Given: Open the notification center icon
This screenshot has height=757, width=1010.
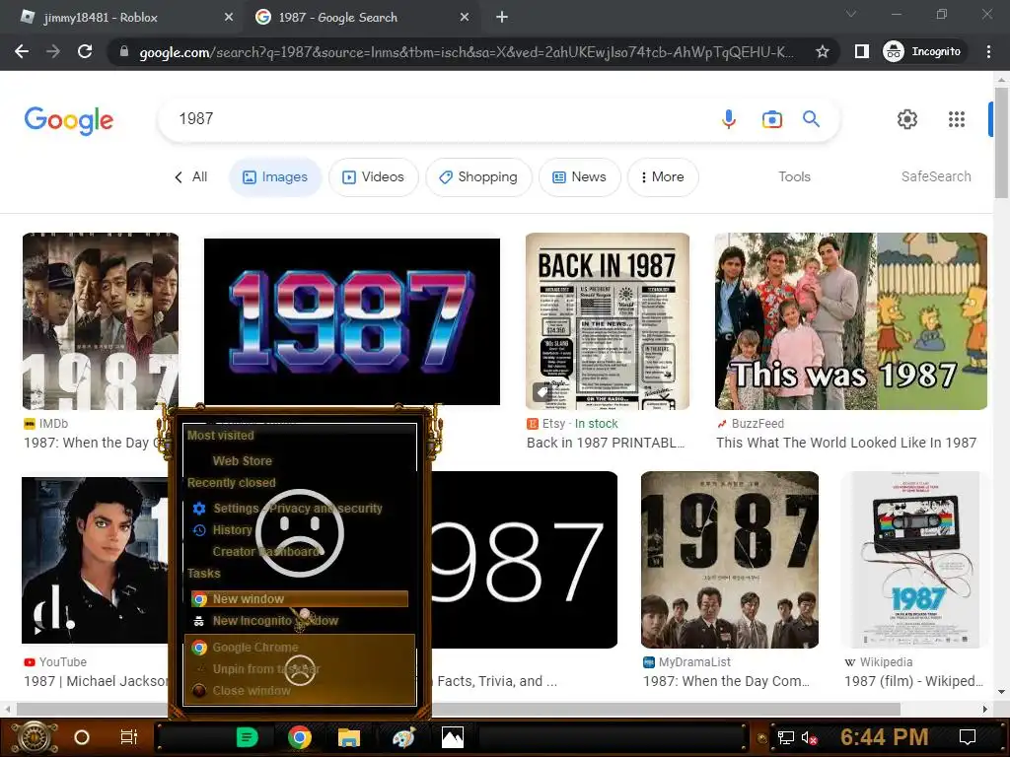Looking at the screenshot, I should 967,737.
